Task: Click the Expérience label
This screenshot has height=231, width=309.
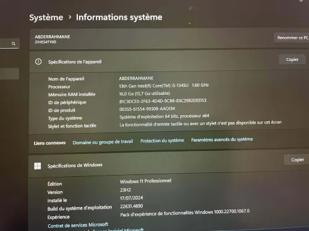Action: [59, 217]
